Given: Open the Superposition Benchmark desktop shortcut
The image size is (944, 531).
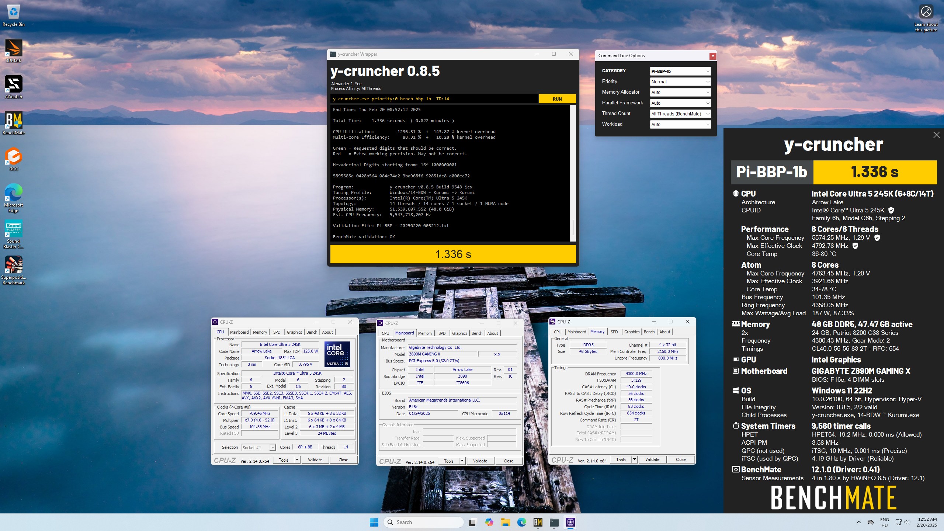Looking at the screenshot, I should pos(13,271).
